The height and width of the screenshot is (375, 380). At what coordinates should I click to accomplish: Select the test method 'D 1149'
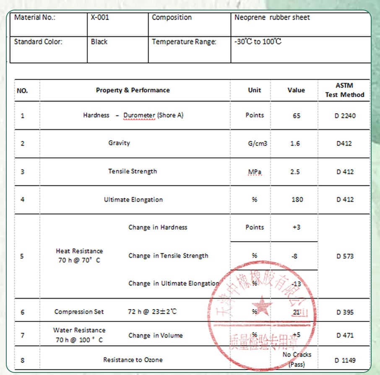click(345, 360)
